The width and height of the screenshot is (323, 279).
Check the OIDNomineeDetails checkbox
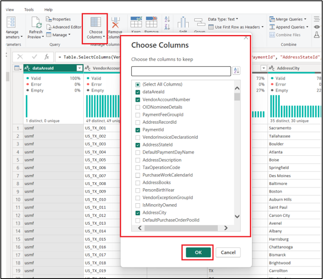point(138,107)
